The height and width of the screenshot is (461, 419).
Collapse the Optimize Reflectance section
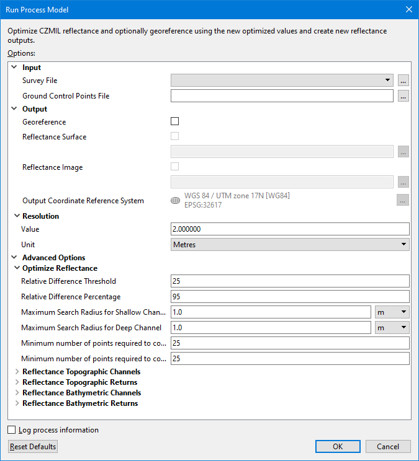coord(16,268)
